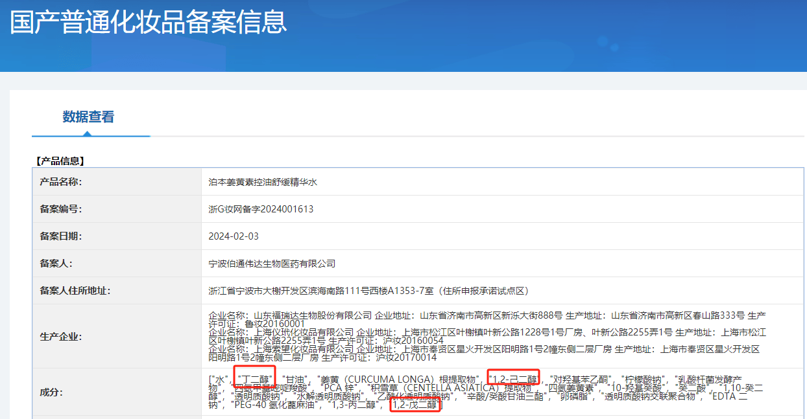The width and height of the screenshot is (807, 419).
Task: Click the red-boxed 丁二醇 ingredient
Action: coord(255,379)
